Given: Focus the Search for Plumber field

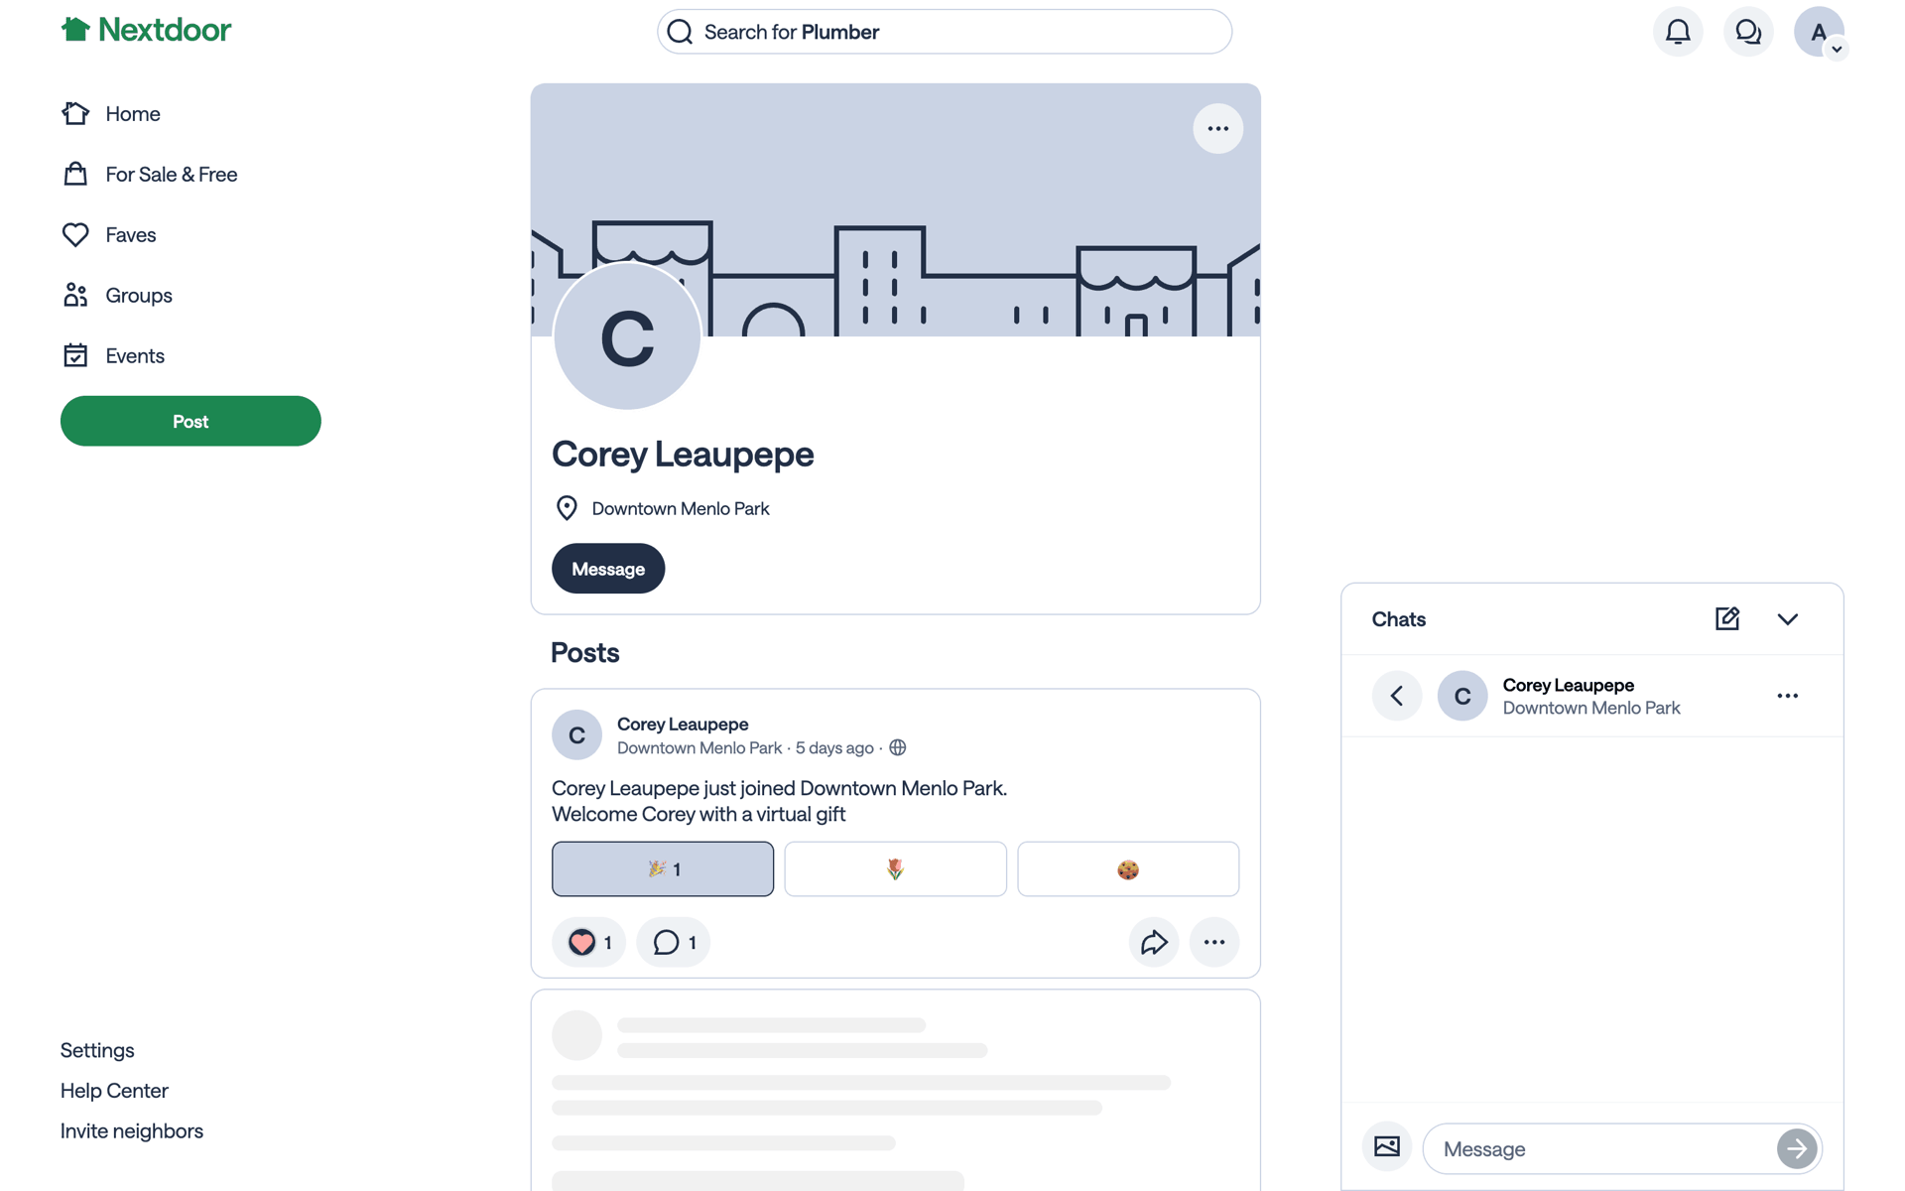Looking at the screenshot, I should [945, 32].
